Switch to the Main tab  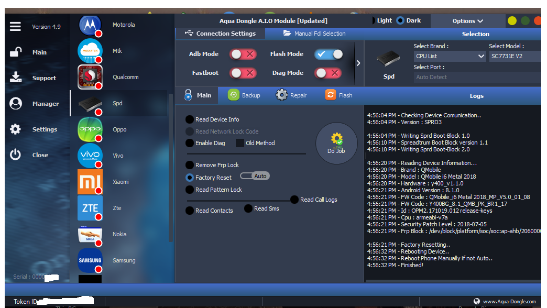point(197,95)
